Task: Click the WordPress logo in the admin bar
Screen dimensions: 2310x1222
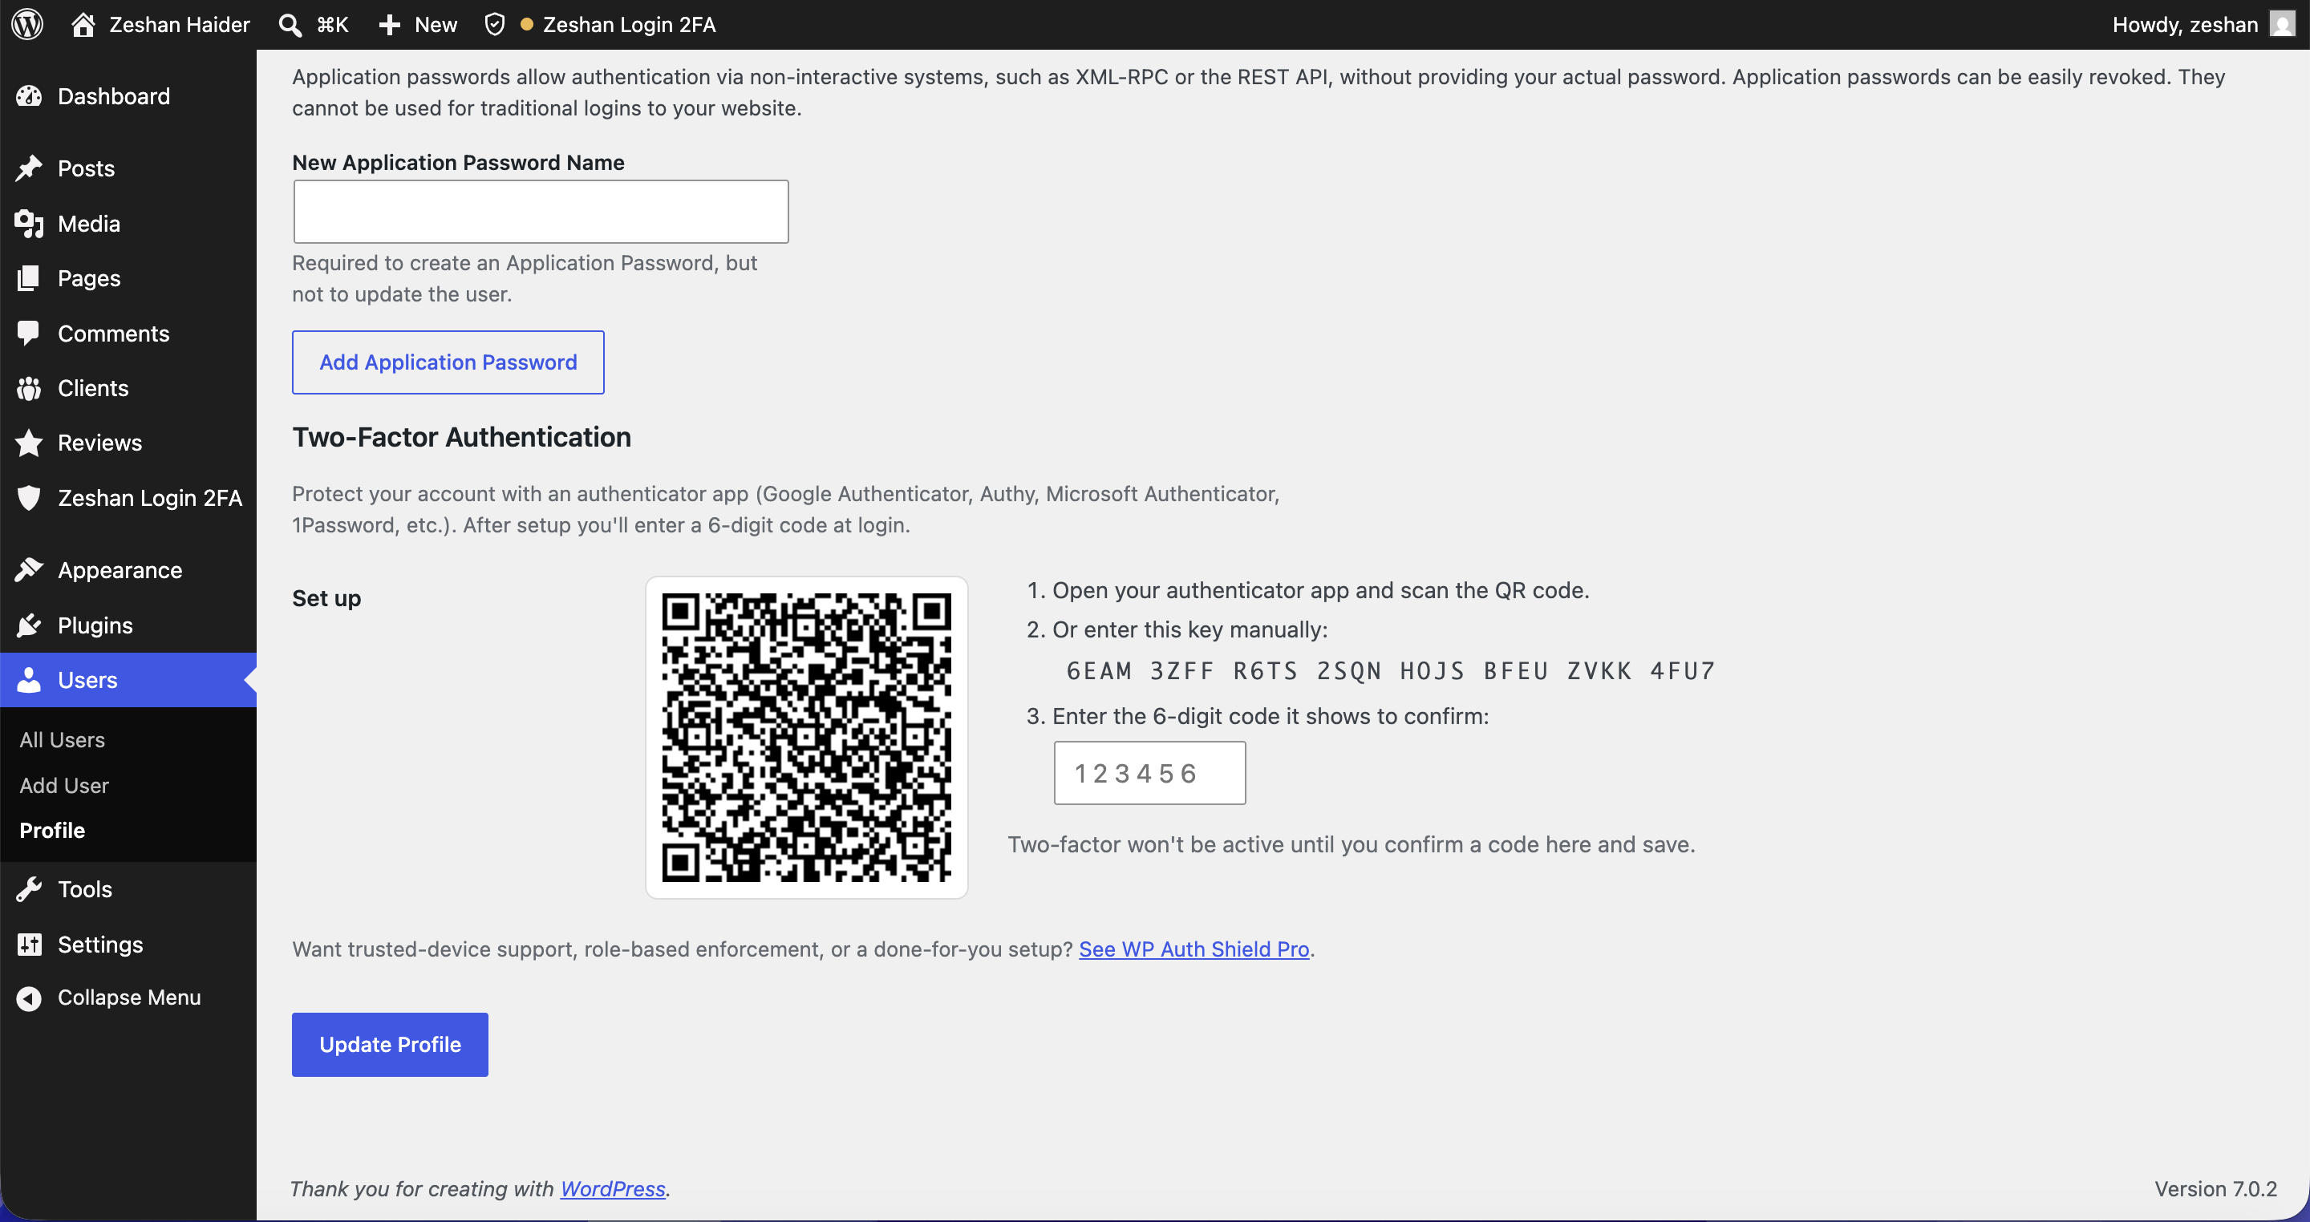Action: click(28, 24)
